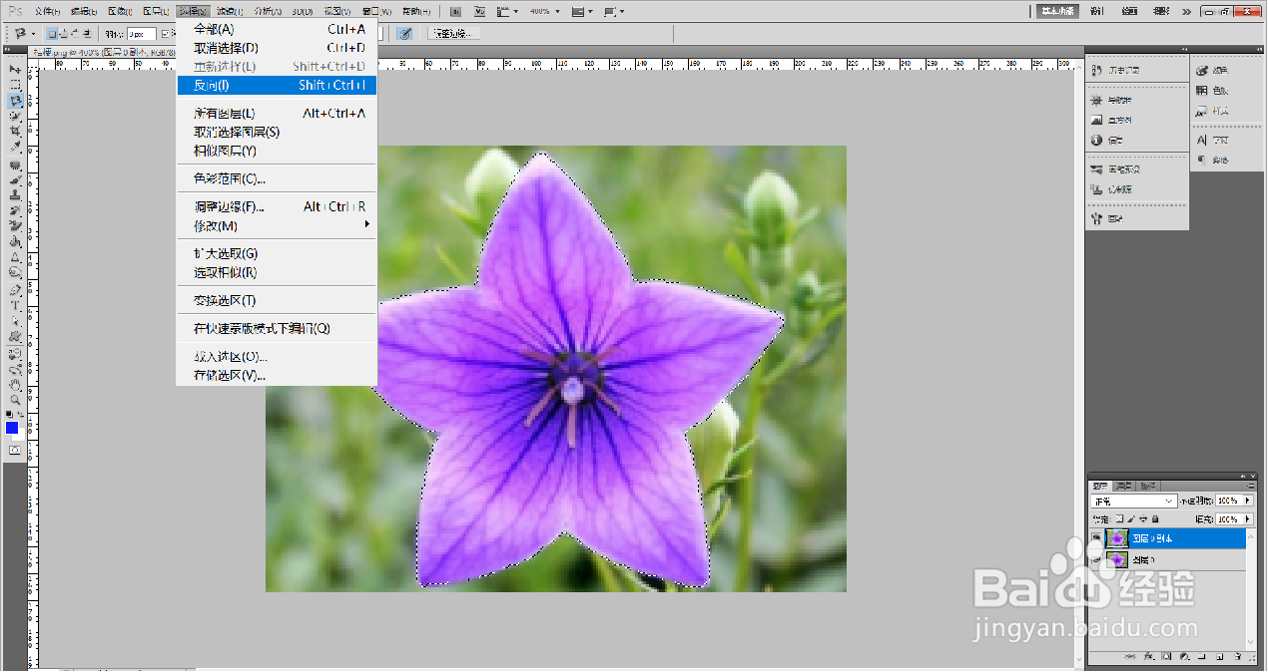Pick the Crop tool
The height and width of the screenshot is (672, 1268).
tap(15, 132)
